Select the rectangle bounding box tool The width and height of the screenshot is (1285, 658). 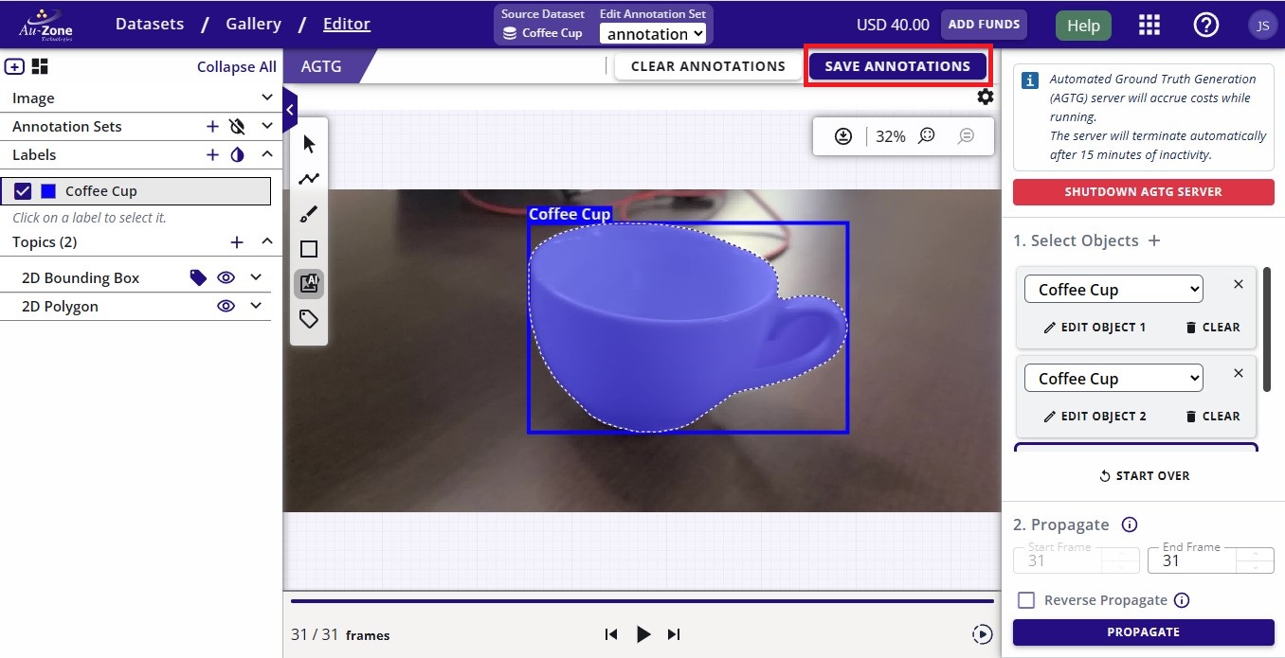click(x=309, y=249)
